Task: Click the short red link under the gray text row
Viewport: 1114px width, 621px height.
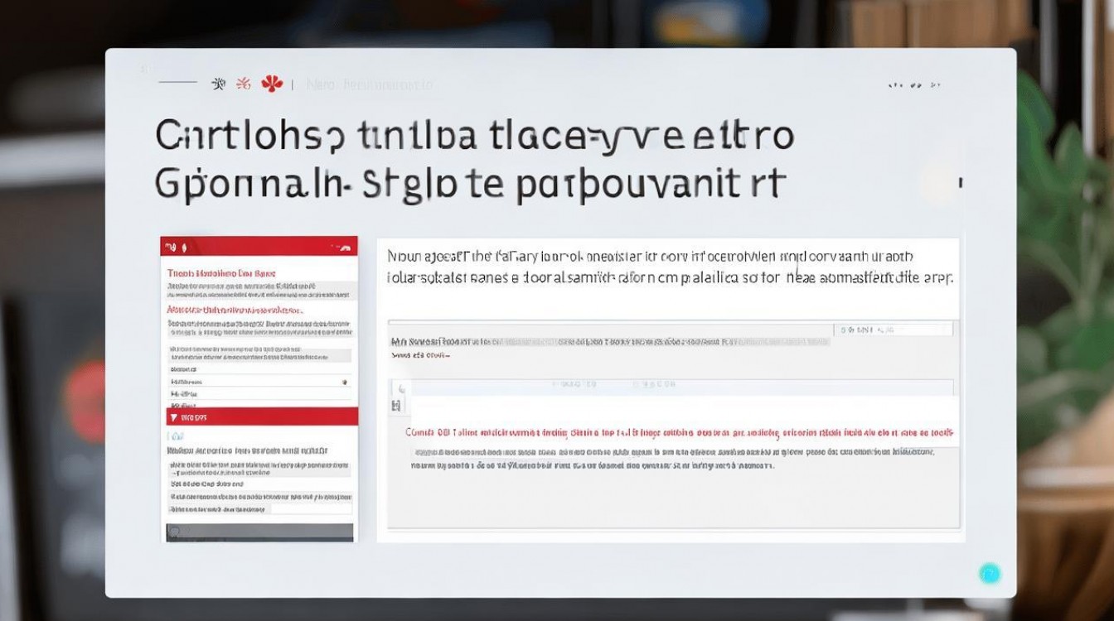Action: coord(419,354)
